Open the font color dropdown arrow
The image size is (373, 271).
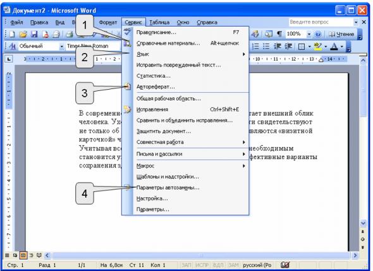[x=342, y=46]
